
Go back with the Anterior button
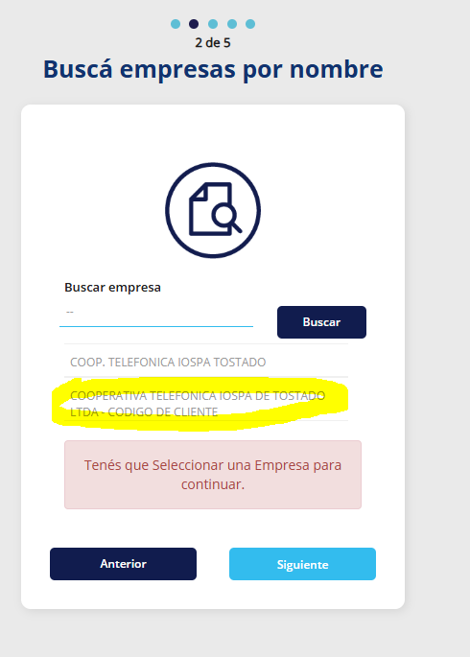(123, 564)
